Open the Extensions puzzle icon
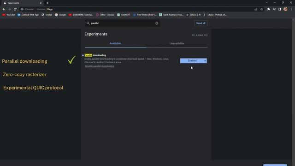Image resolution: width=295 pixels, height=166 pixels. tap(268, 9)
